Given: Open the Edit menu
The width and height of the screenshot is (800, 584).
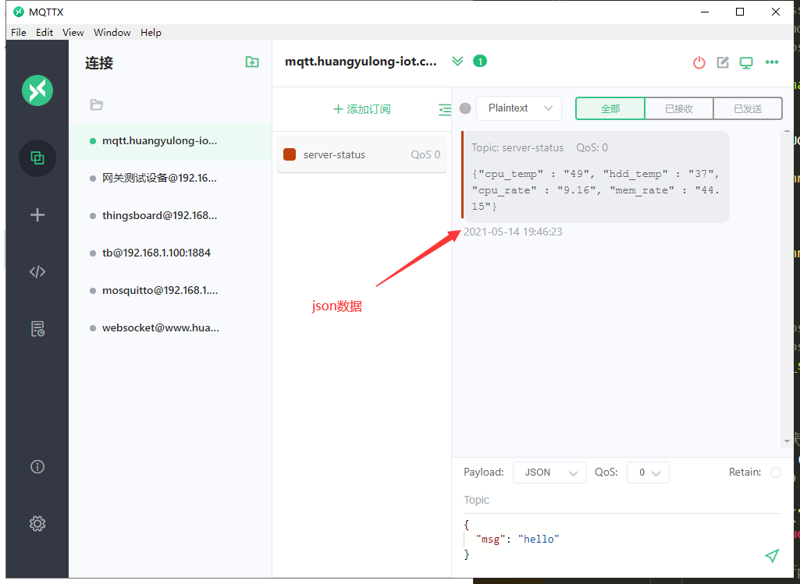Looking at the screenshot, I should click(x=44, y=32).
